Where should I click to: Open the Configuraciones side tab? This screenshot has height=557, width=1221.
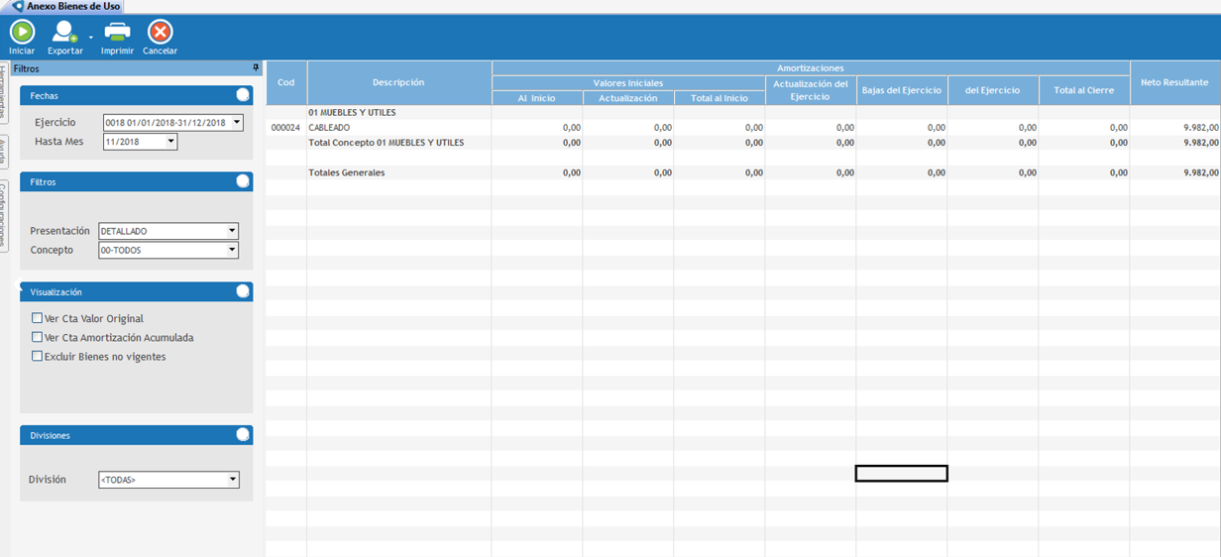click(x=4, y=215)
